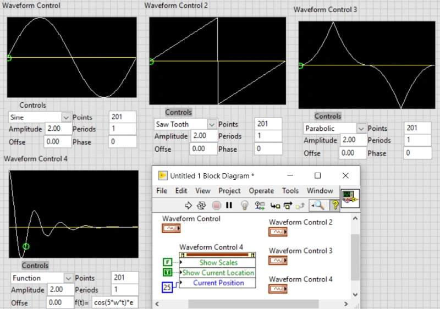The height and width of the screenshot is (309, 440).
Task: Click the parabolic waveform graph
Action: tap(367, 65)
